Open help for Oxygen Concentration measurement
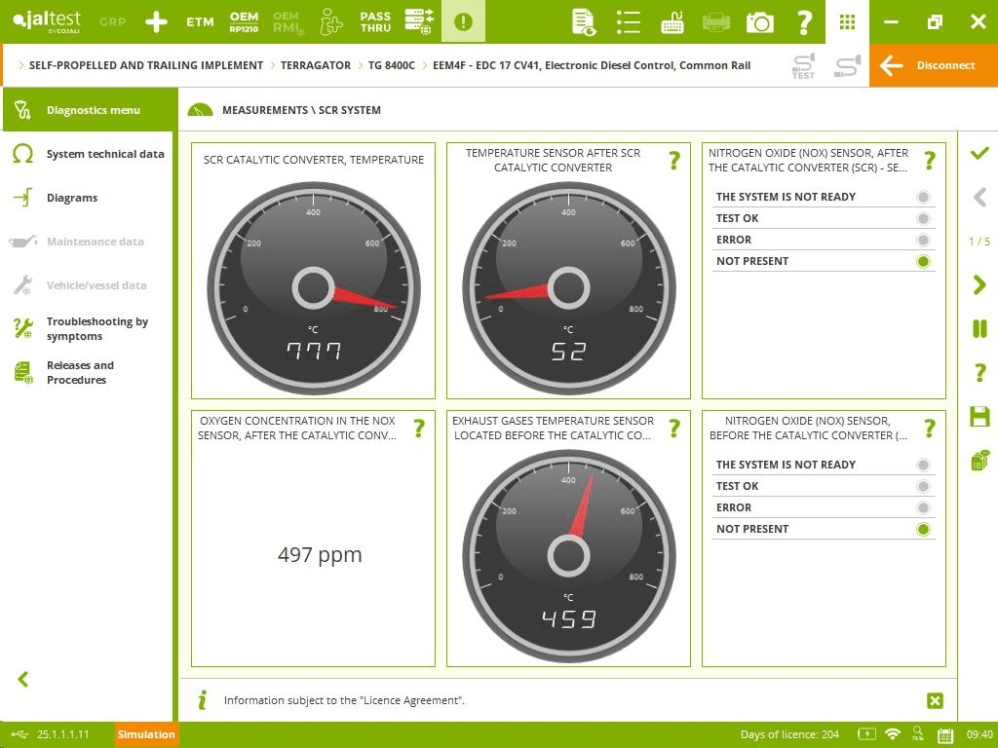 coord(419,428)
